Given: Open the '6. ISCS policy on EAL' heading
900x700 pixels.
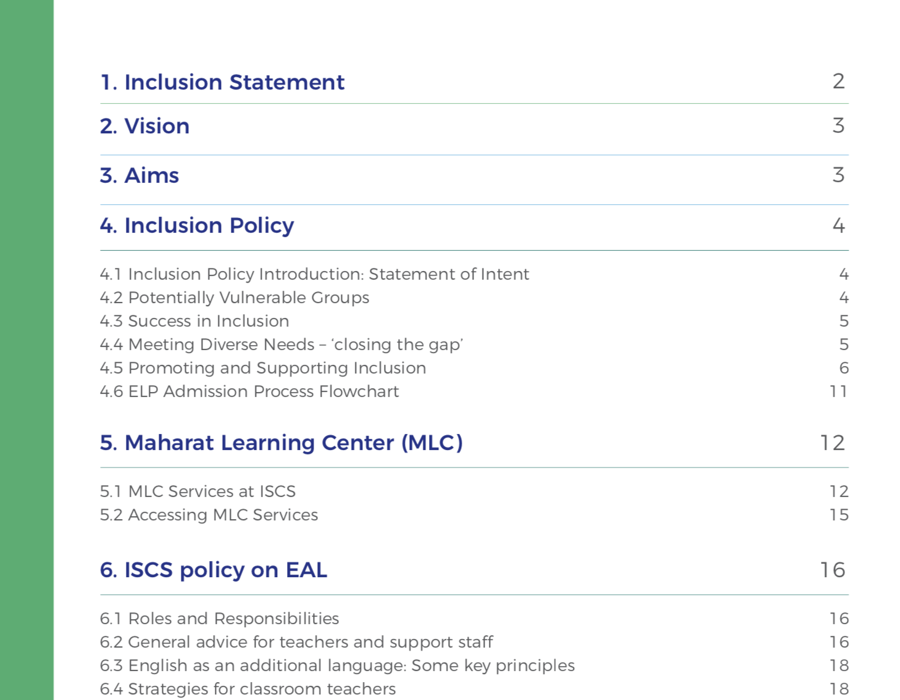Looking at the screenshot, I should coord(214,570).
